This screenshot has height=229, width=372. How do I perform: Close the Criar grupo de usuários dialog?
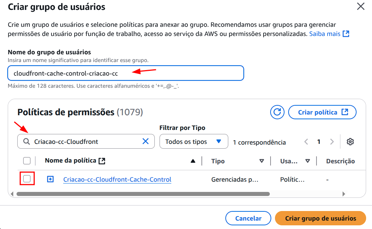(x=361, y=6)
